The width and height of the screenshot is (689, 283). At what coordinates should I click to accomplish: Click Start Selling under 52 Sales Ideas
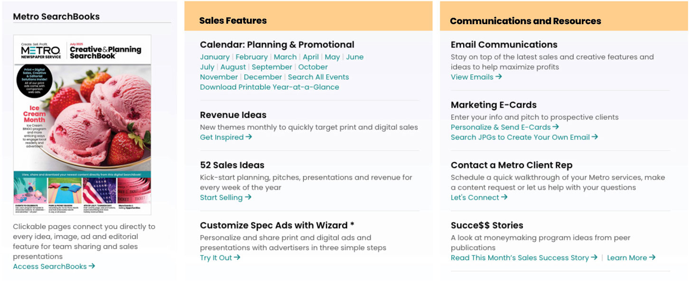225,197
